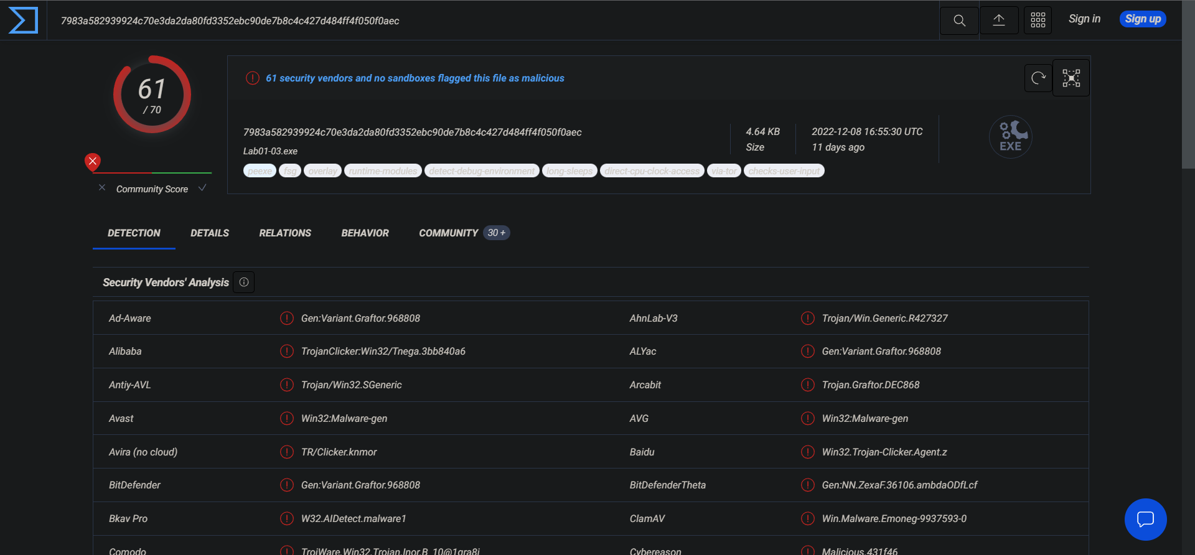Click ALYac detection alert icon
Viewport: 1195px width, 555px height.
click(807, 352)
